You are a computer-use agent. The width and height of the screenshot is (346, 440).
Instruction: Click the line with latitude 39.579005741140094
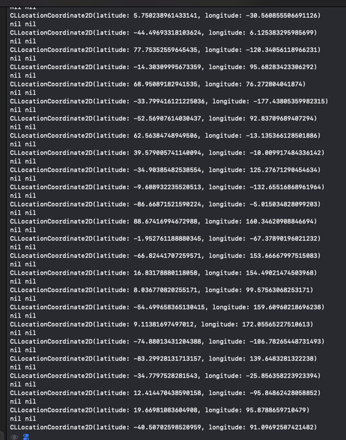pyautogui.click(x=167, y=153)
